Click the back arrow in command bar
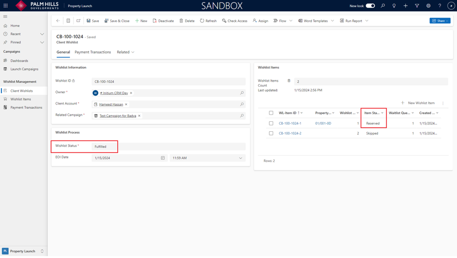This screenshot has height=258, width=457. click(58, 21)
